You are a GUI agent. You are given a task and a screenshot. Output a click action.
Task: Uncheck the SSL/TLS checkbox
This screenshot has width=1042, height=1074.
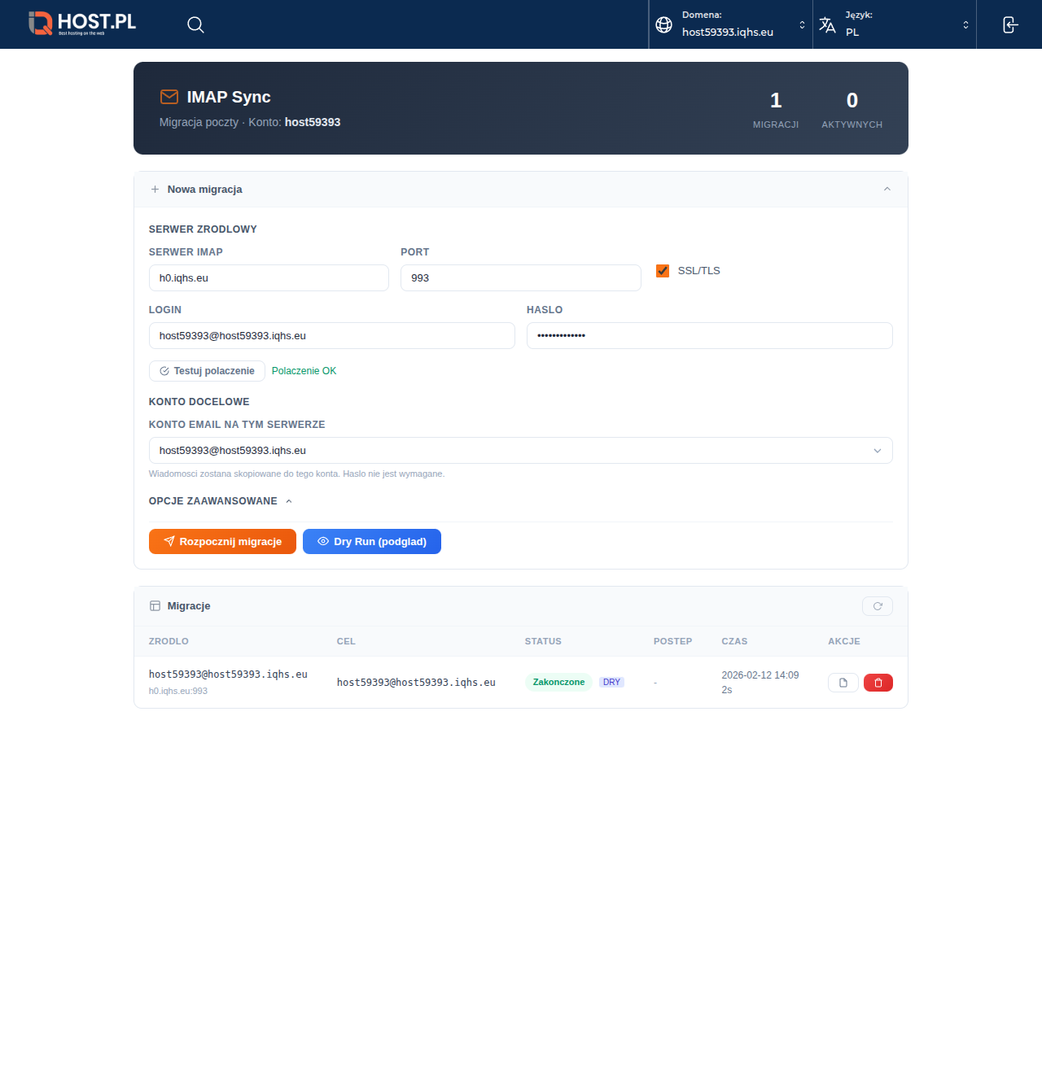[663, 271]
